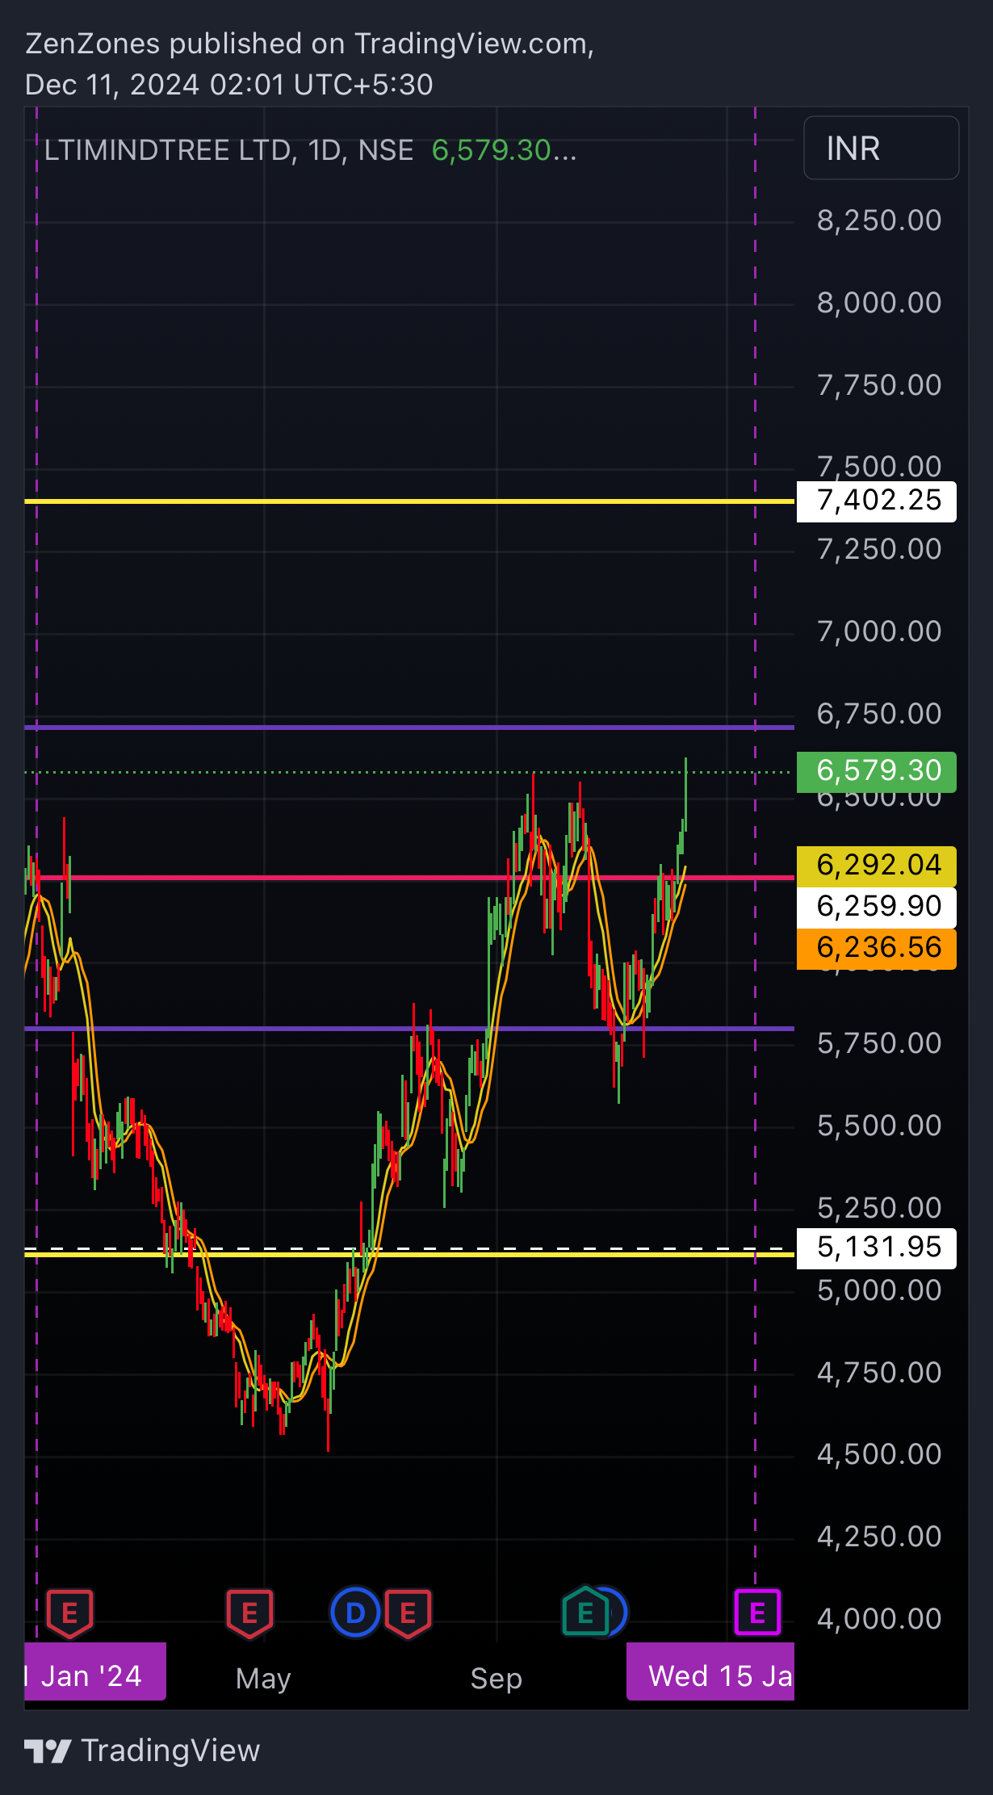Select the teal E earnings marker
993x1795 pixels.
585,1613
